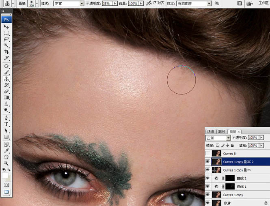Switch to the Channels (通道) tab
The image size is (270, 206).
pos(211,131)
